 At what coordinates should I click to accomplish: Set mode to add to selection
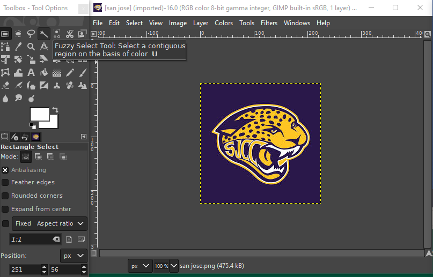[38, 157]
